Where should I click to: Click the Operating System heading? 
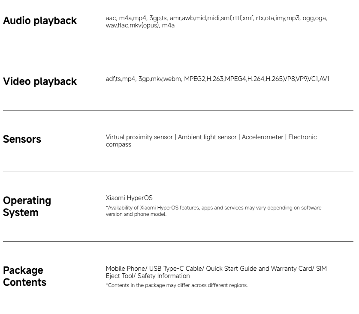[x=27, y=206]
